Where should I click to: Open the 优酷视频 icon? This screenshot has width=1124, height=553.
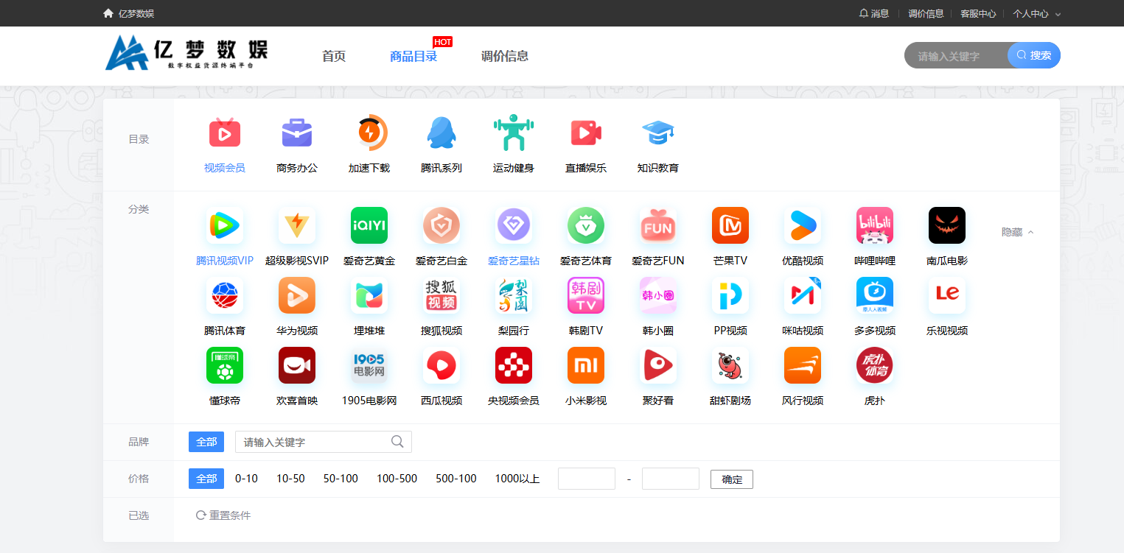point(803,225)
